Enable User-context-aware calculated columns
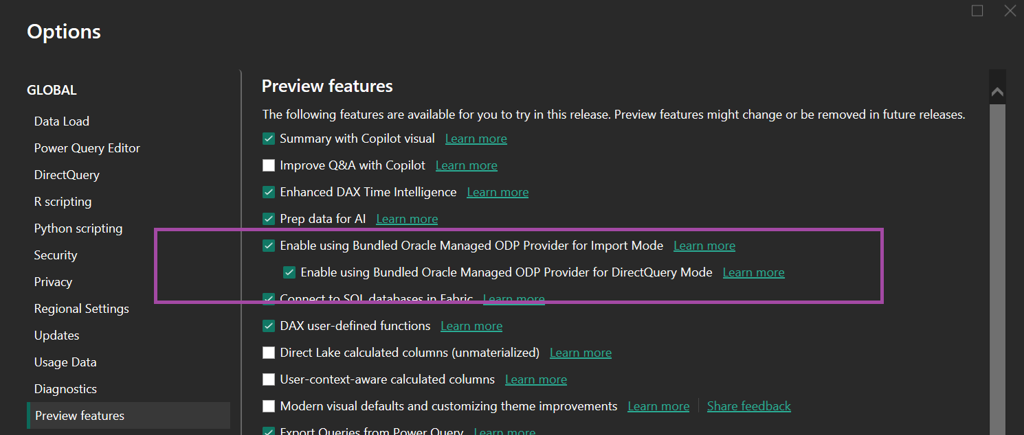The width and height of the screenshot is (1024, 435). pos(269,379)
